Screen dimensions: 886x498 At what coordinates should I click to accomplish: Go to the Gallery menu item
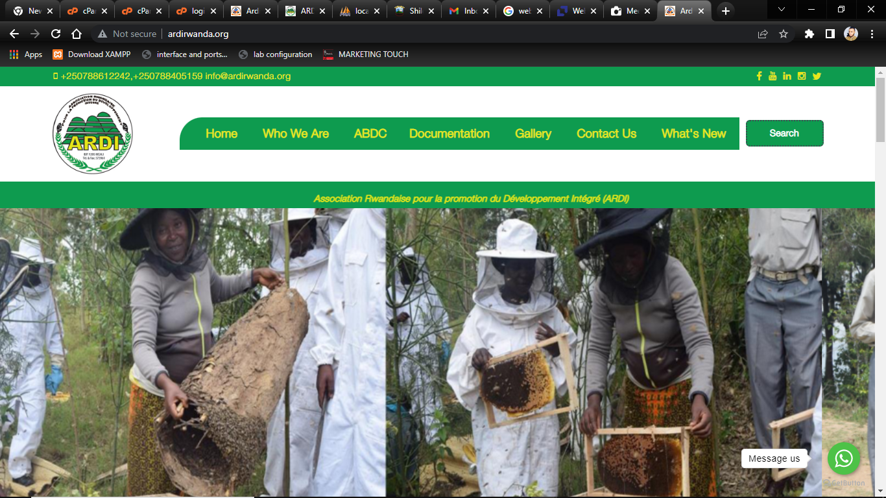533,134
